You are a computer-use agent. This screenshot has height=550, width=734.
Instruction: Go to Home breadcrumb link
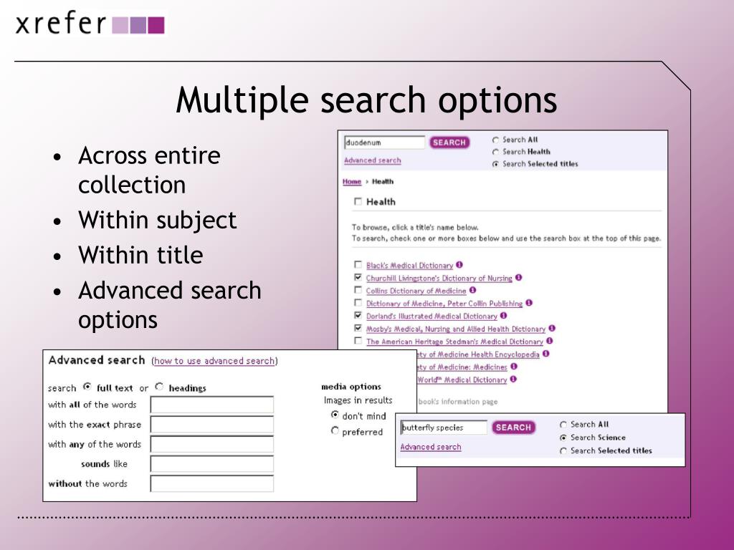coord(352,181)
